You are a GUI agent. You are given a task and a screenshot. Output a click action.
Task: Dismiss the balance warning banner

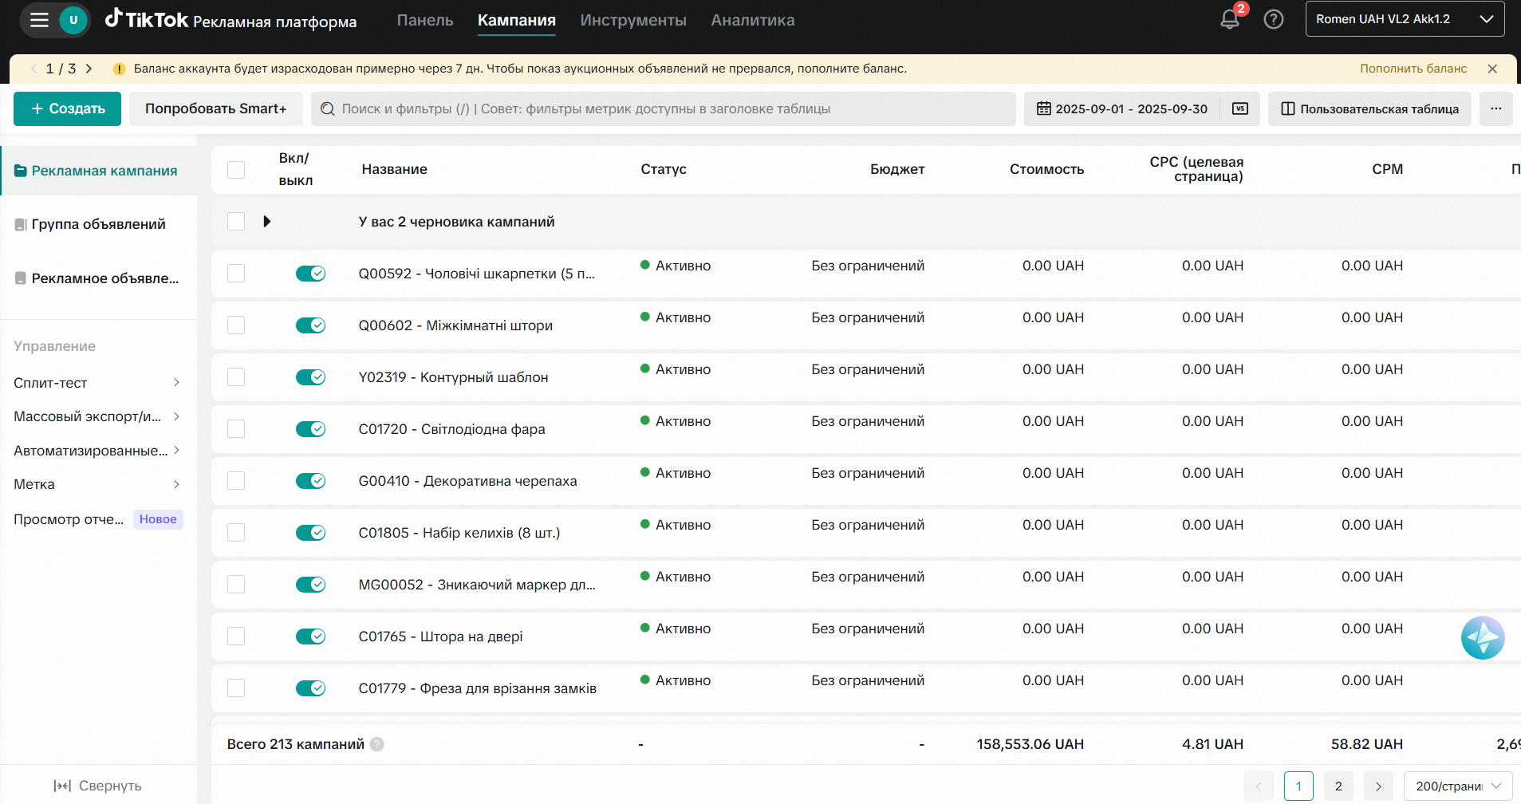(1492, 69)
